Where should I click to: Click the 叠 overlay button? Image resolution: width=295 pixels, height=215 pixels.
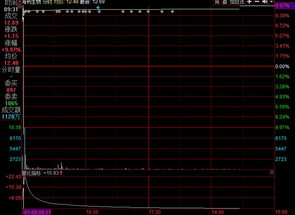point(225,2)
